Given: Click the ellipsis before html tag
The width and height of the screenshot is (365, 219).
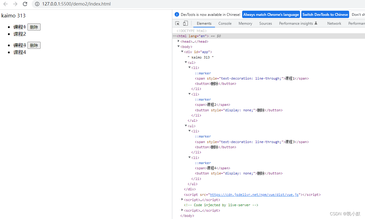Looking at the screenshot, I should (174, 36).
